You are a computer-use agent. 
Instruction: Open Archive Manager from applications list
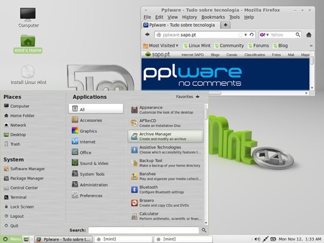[166, 136]
